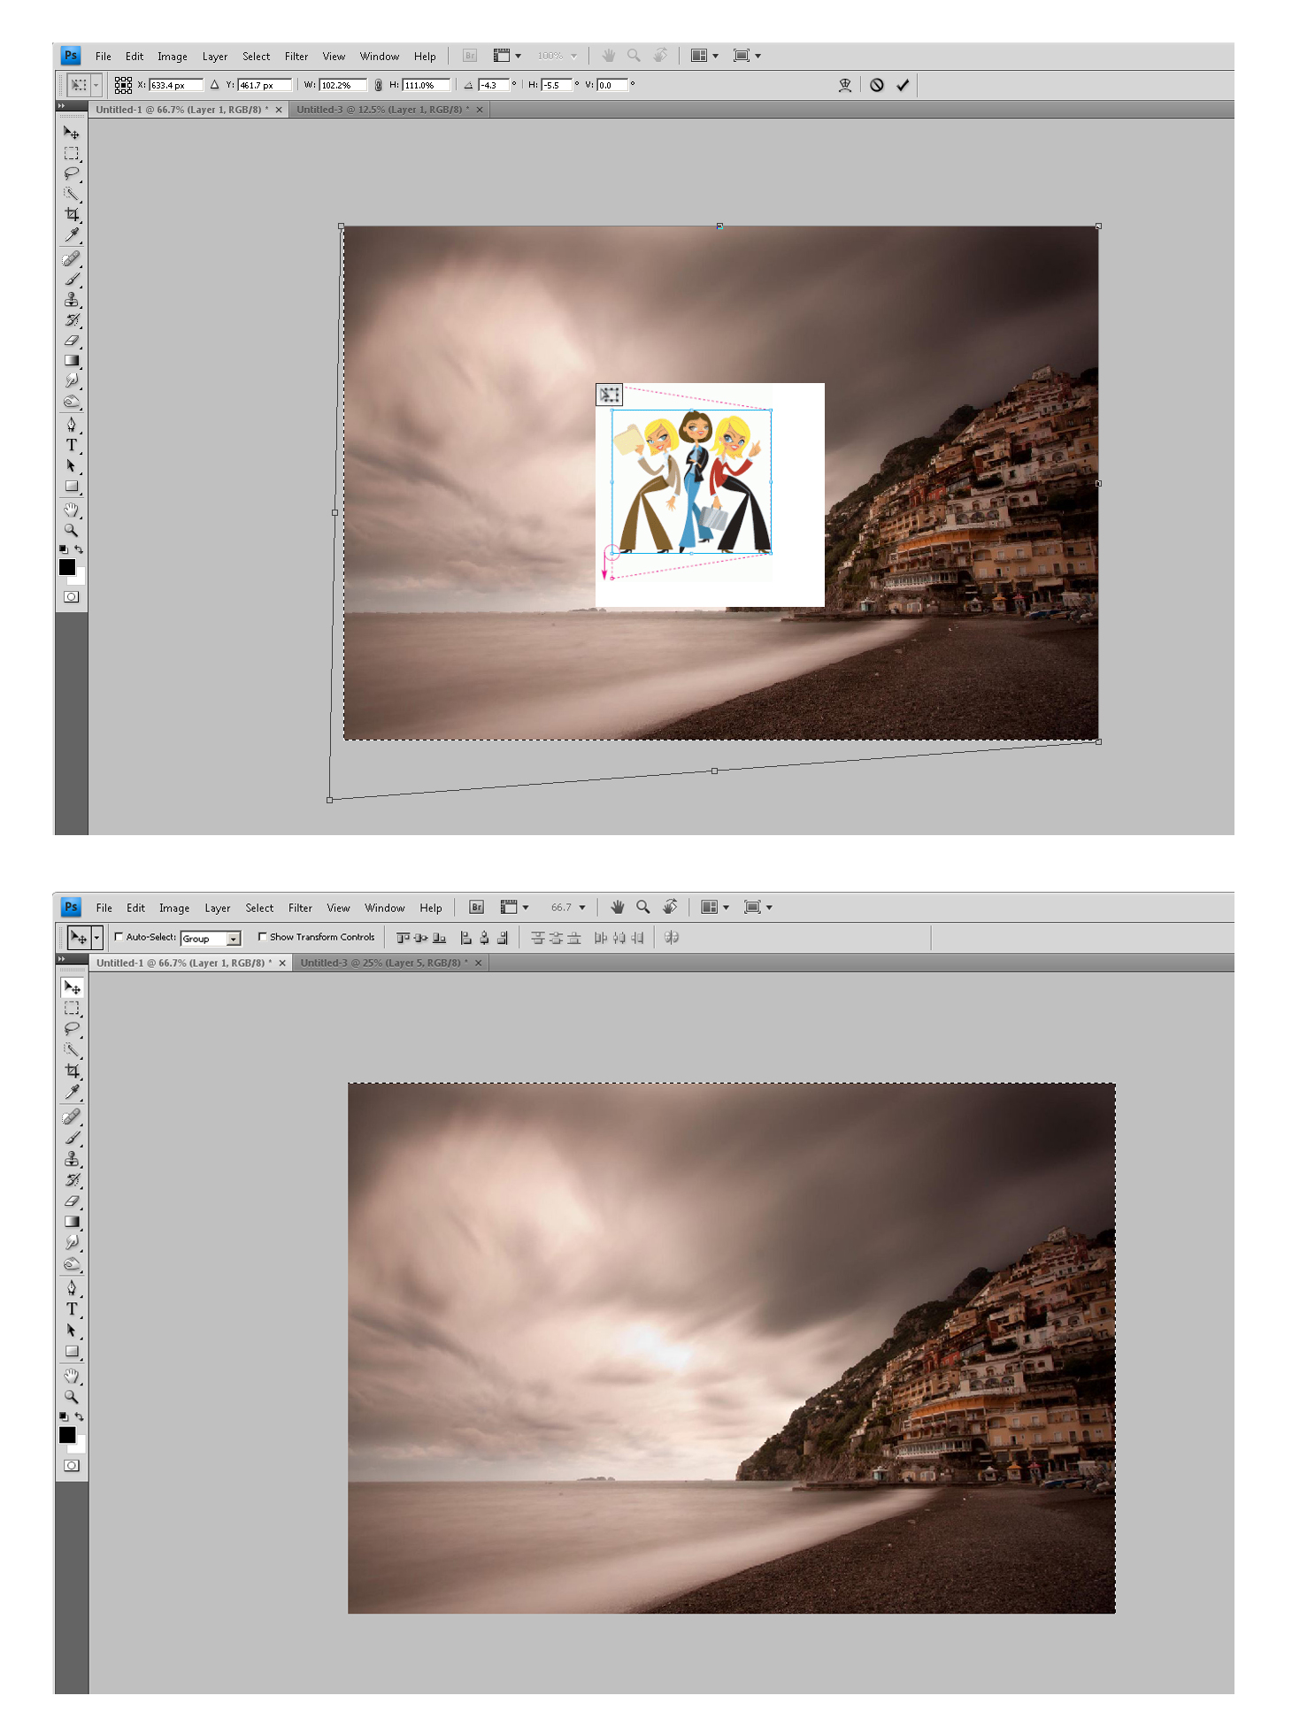Switch to the Untitled-3 @ 12.5% tab
The height and width of the screenshot is (1734, 1292).
(x=382, y=110)
